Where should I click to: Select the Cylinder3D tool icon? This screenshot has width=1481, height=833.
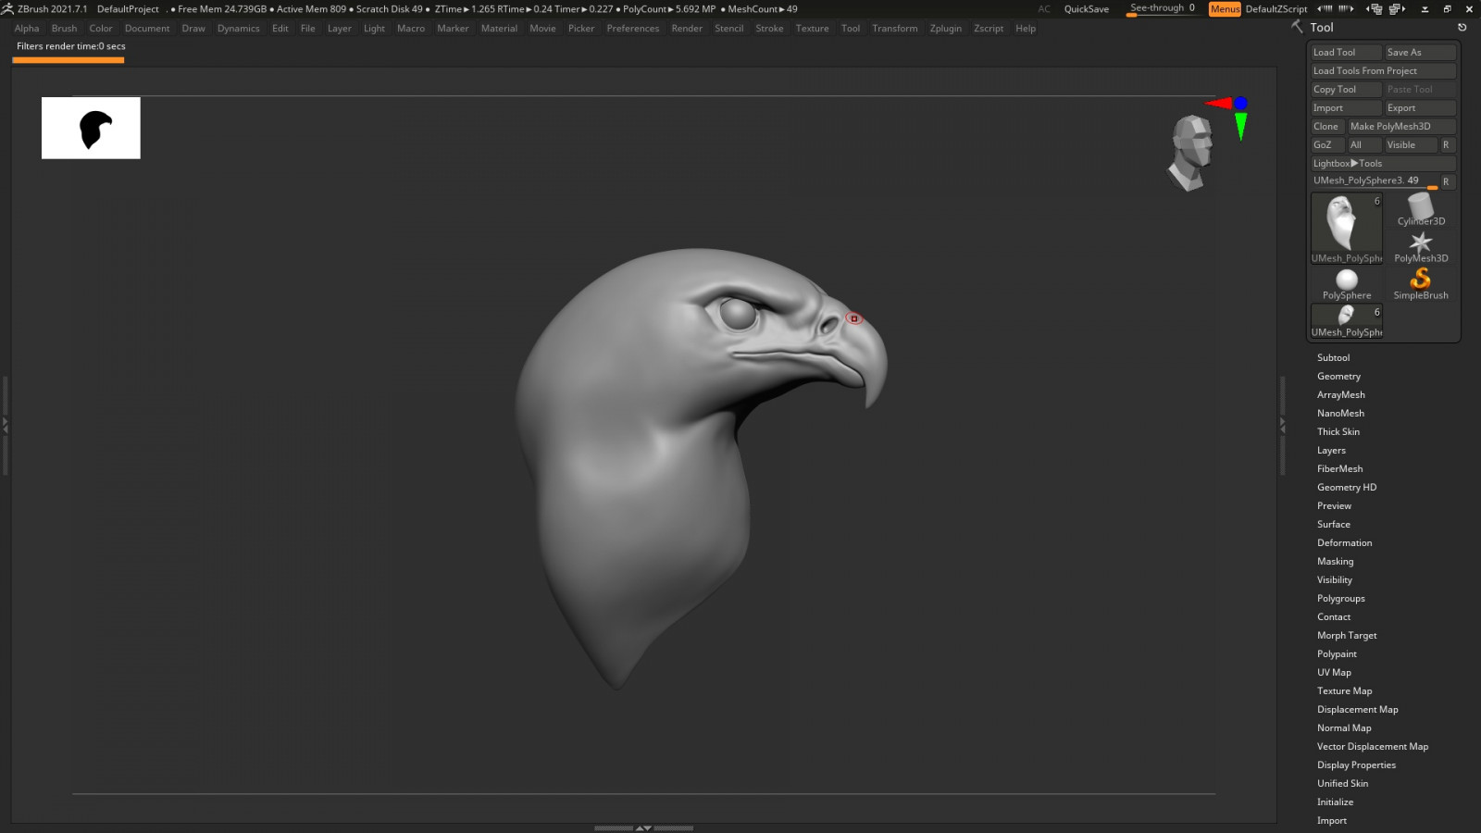pos(1421,209)
